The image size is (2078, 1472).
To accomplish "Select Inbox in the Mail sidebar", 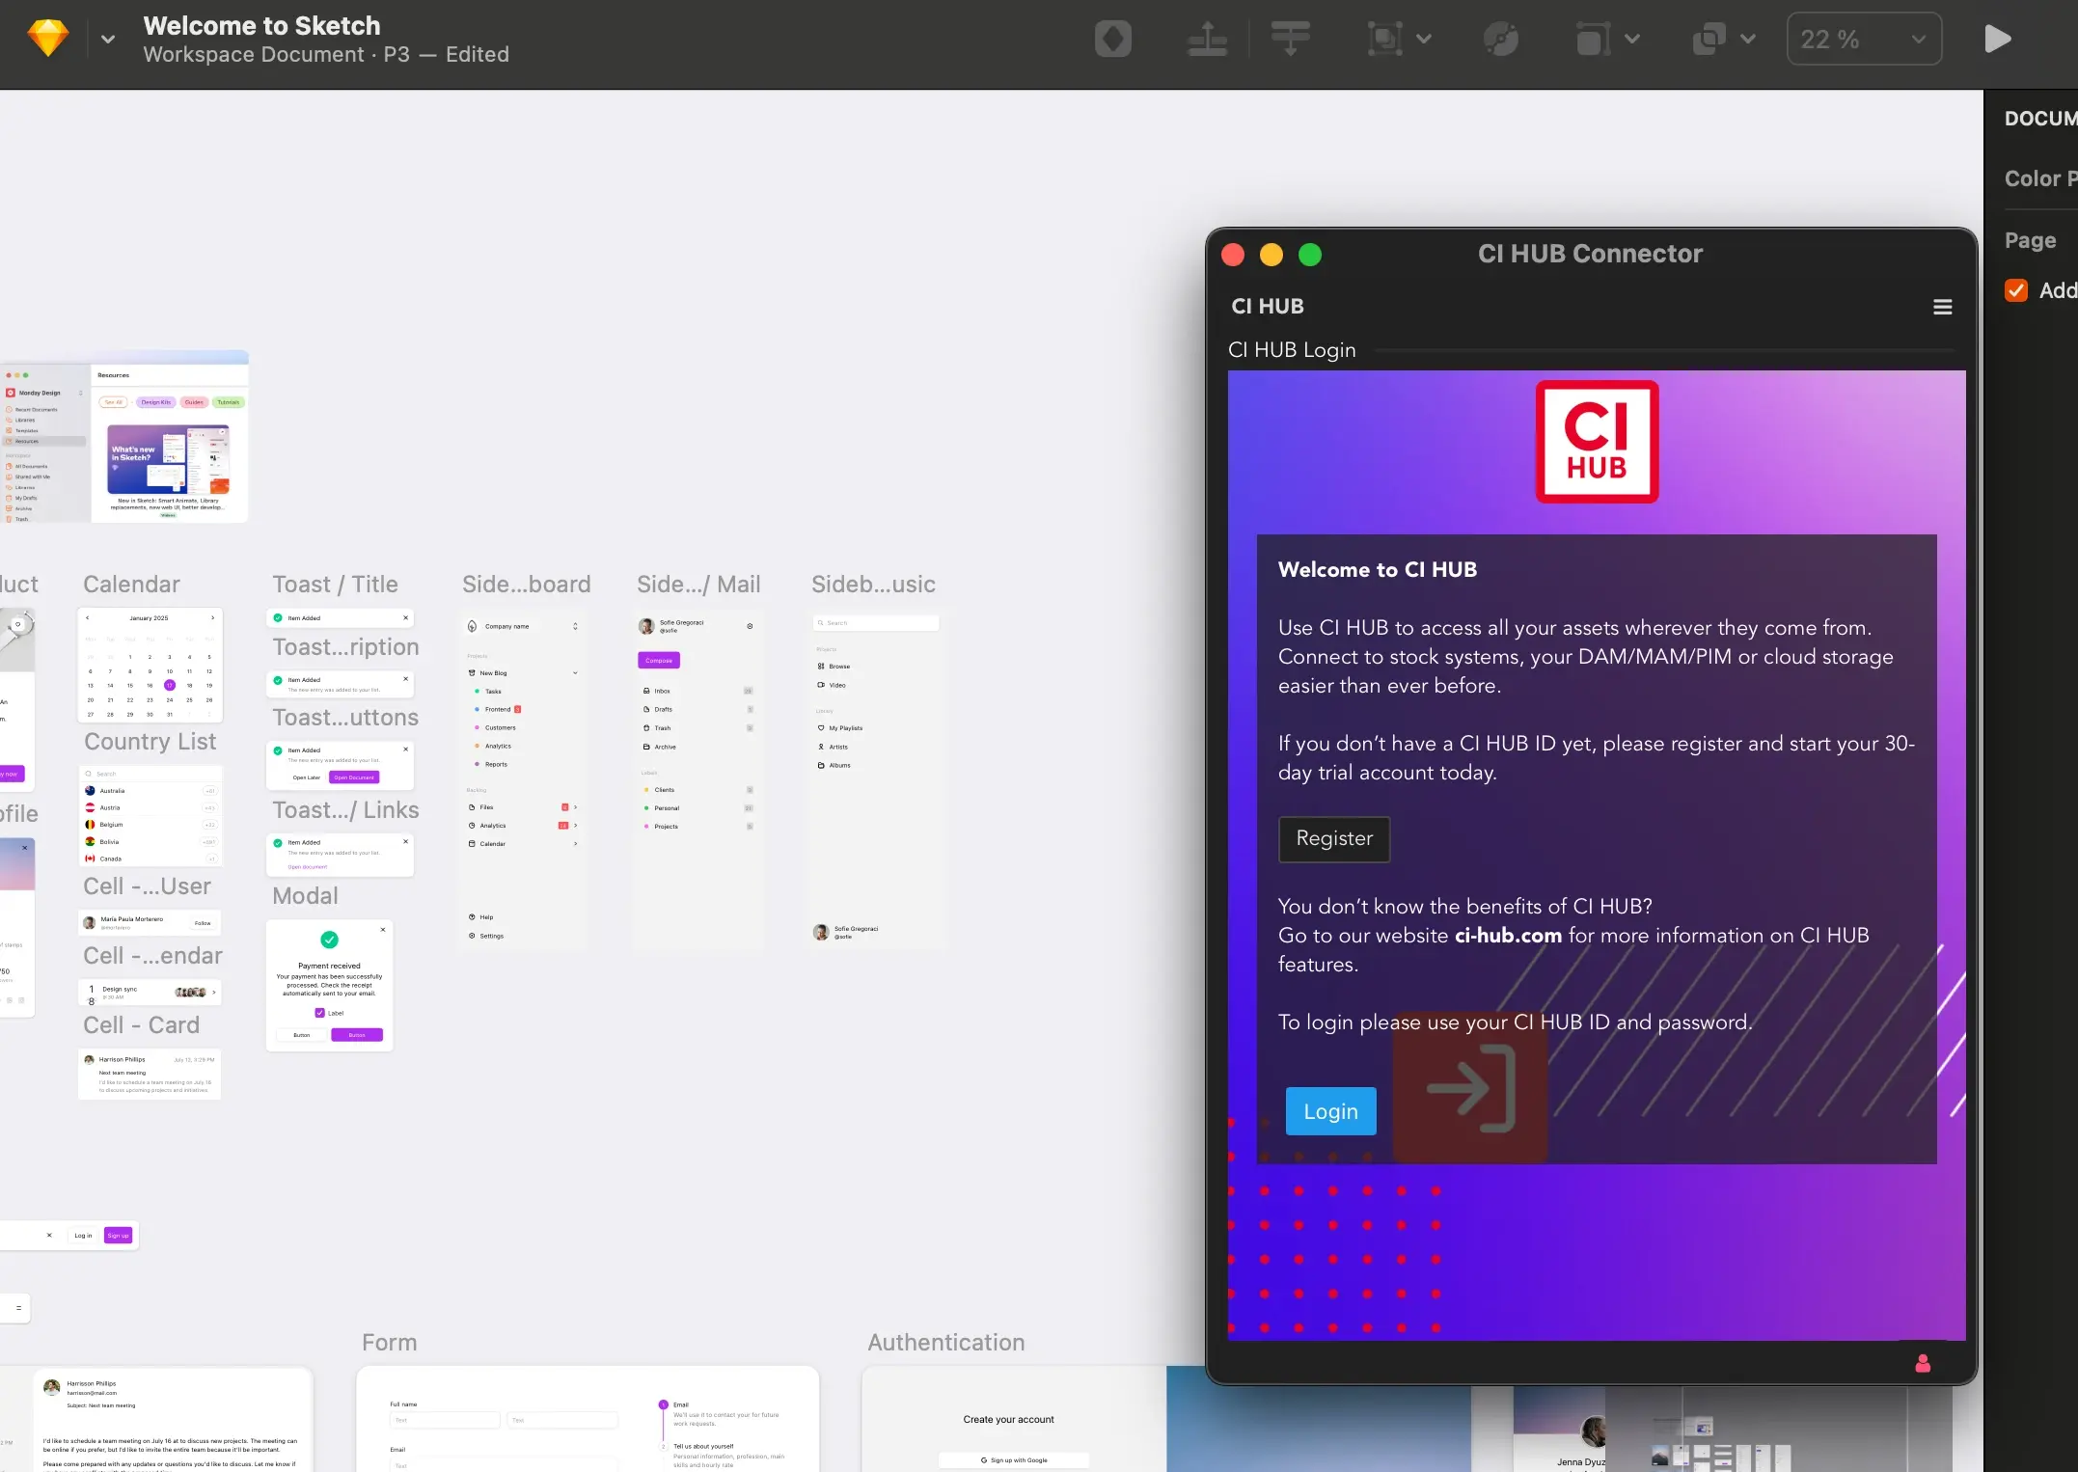I will tap(656, 691).
